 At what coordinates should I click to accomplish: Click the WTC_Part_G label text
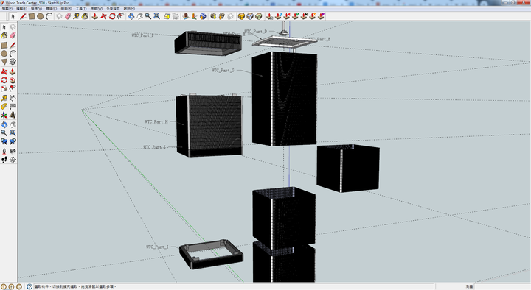[x=223, y=71]
